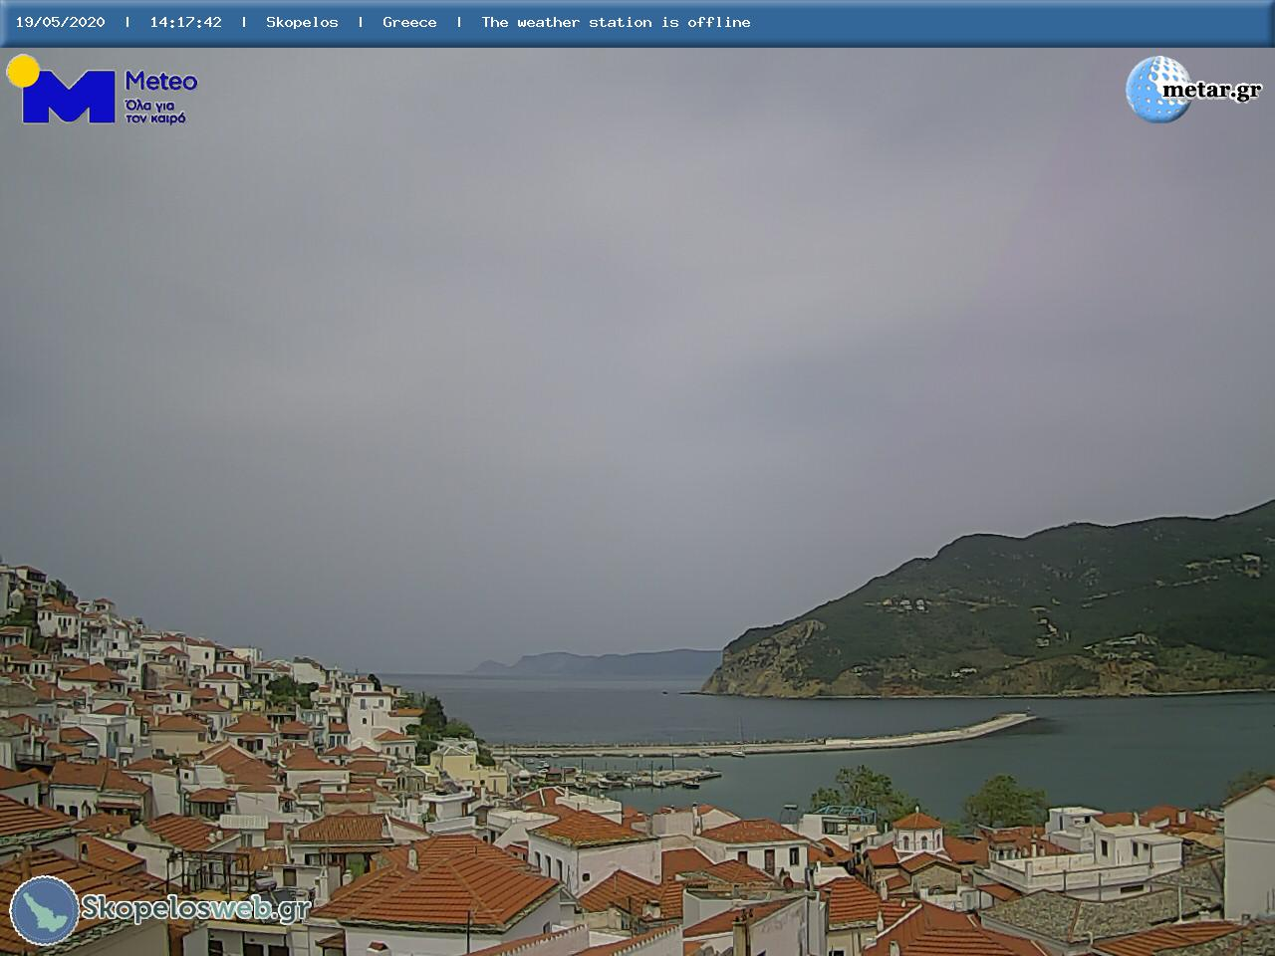Click the 'Όλα για τον καιρό' Meteo slogan
The width and height of the screenshot is (1275, 956).
point(155,111)
